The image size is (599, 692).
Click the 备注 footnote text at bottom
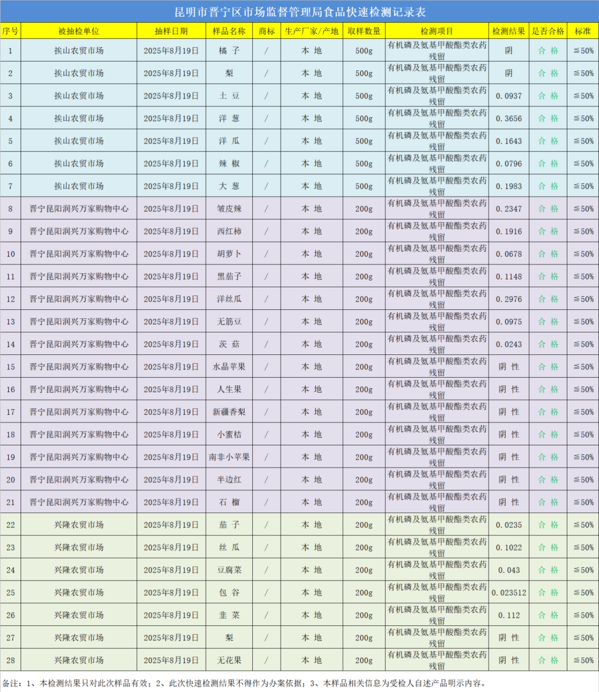tap(244, 683)
